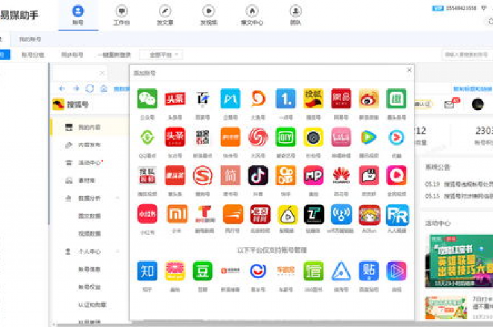The height and width of the screenshot is (327, 493).
Task: Open the 爆文中心 navigation tab
Action: tap(252, 15)
